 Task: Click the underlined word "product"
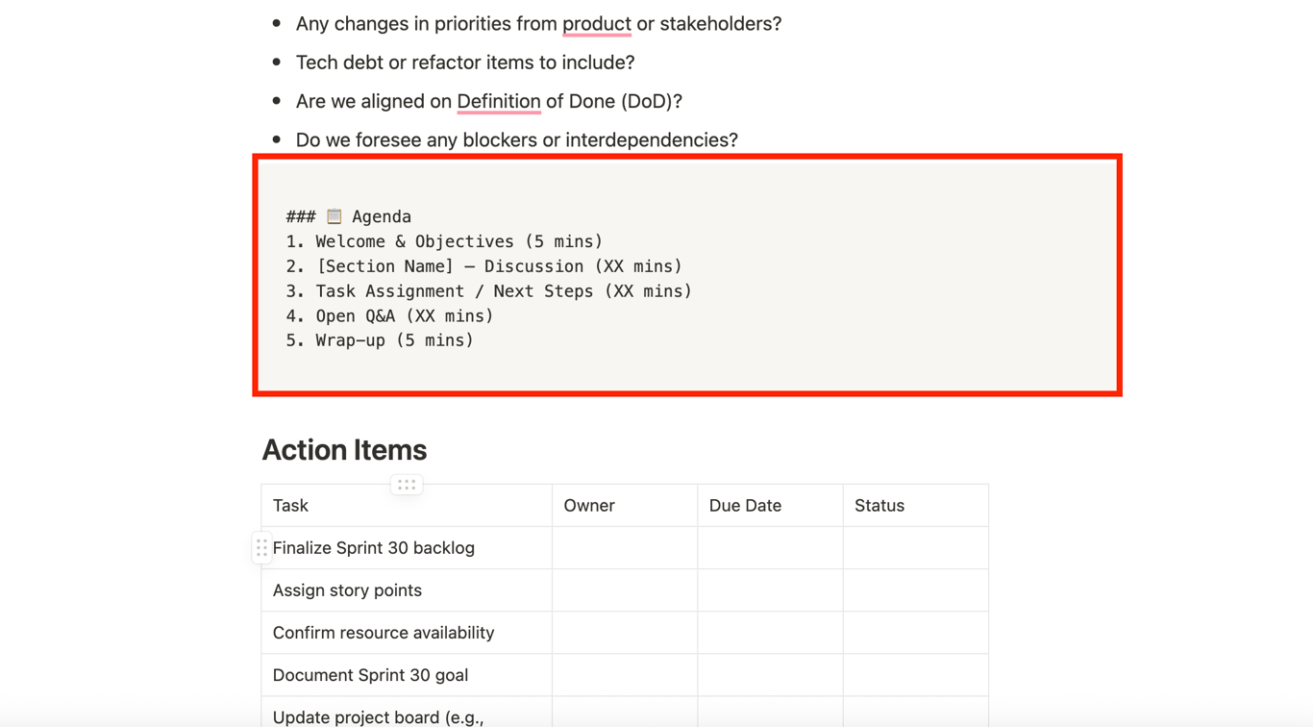596,24
